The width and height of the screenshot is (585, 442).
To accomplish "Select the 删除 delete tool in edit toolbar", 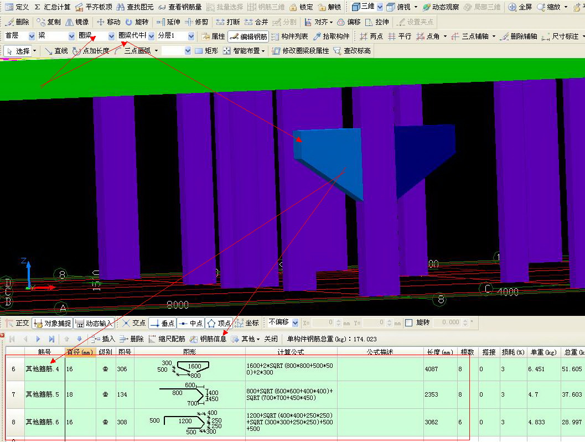I will (x=18, y=22).
